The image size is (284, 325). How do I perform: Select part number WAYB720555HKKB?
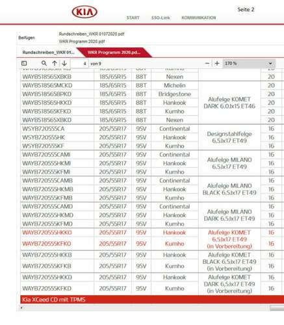coord(47,255)
